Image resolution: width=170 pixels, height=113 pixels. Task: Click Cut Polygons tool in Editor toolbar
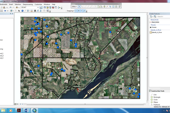104,7
